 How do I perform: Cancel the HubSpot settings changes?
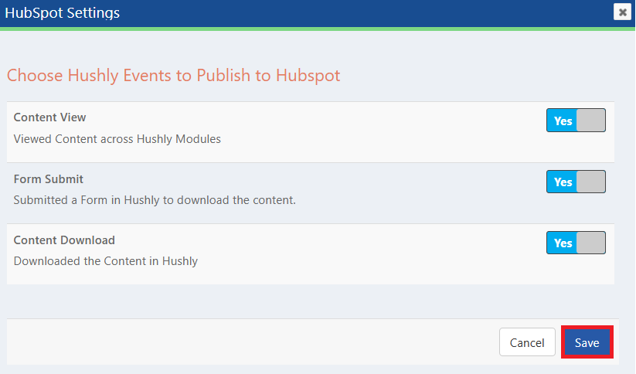click(x=527, y=342)
